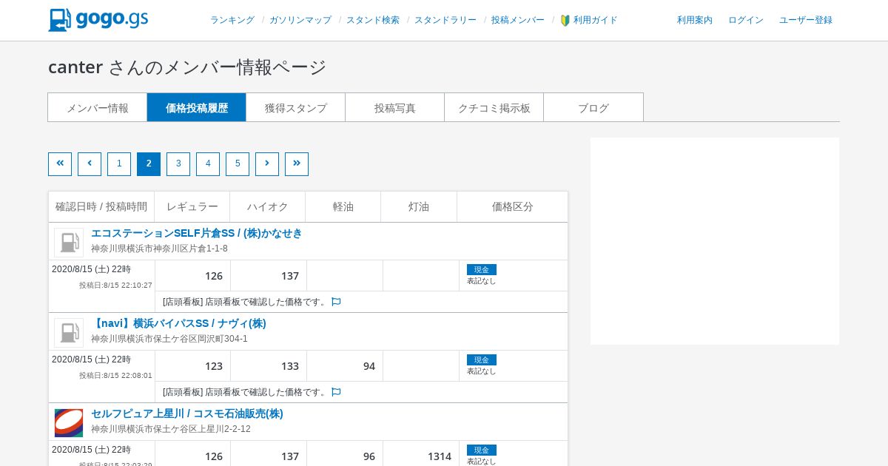Click 確認日時 / 投稿時間 column header

101,207
